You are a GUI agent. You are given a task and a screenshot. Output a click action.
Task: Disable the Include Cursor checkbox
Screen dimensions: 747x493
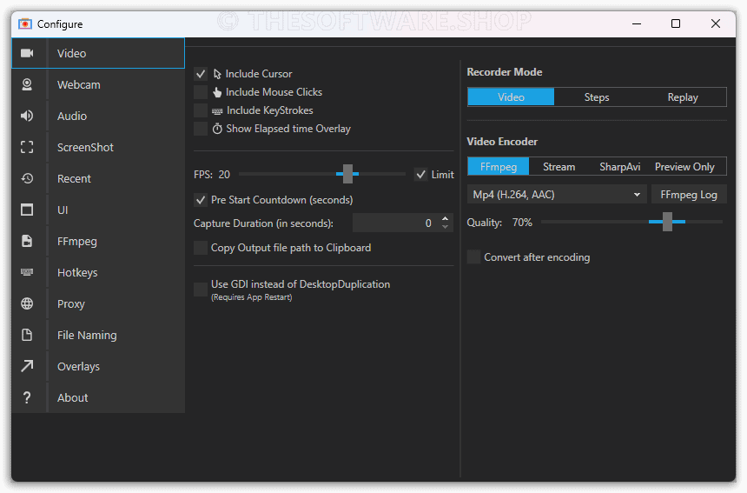[201, 74]
